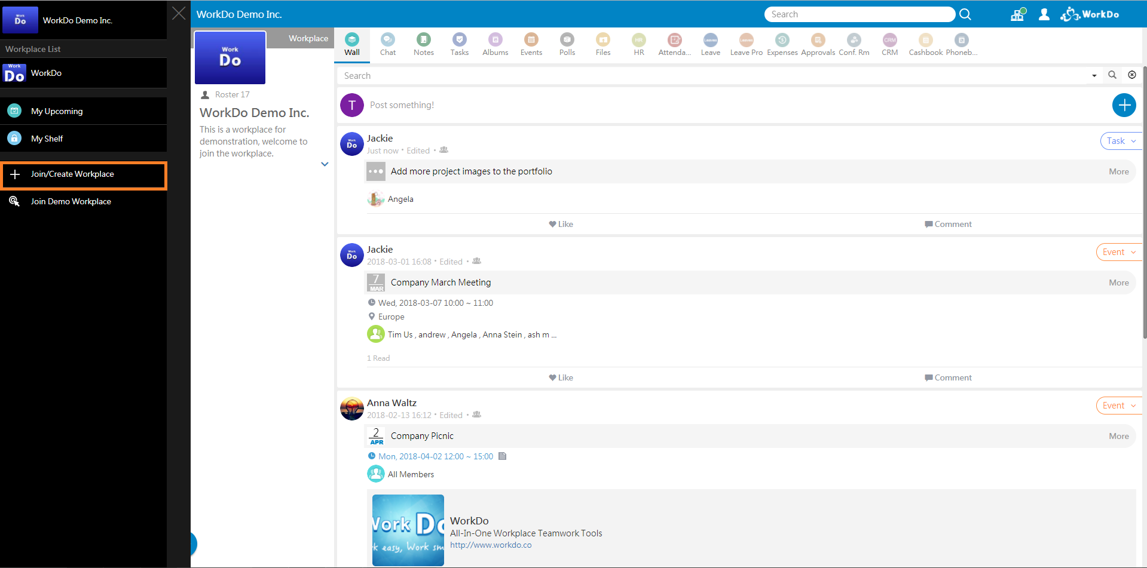The width and height of the screenshot is (1147, 568).
Task: Click the magnifier icon beside top search bar
Action: coord(965,14)
